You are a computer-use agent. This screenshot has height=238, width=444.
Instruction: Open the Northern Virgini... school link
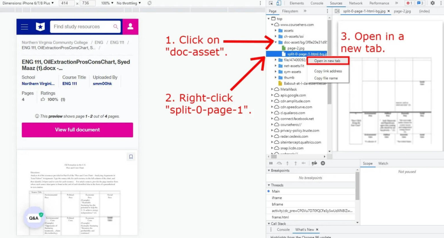(38, 84)
